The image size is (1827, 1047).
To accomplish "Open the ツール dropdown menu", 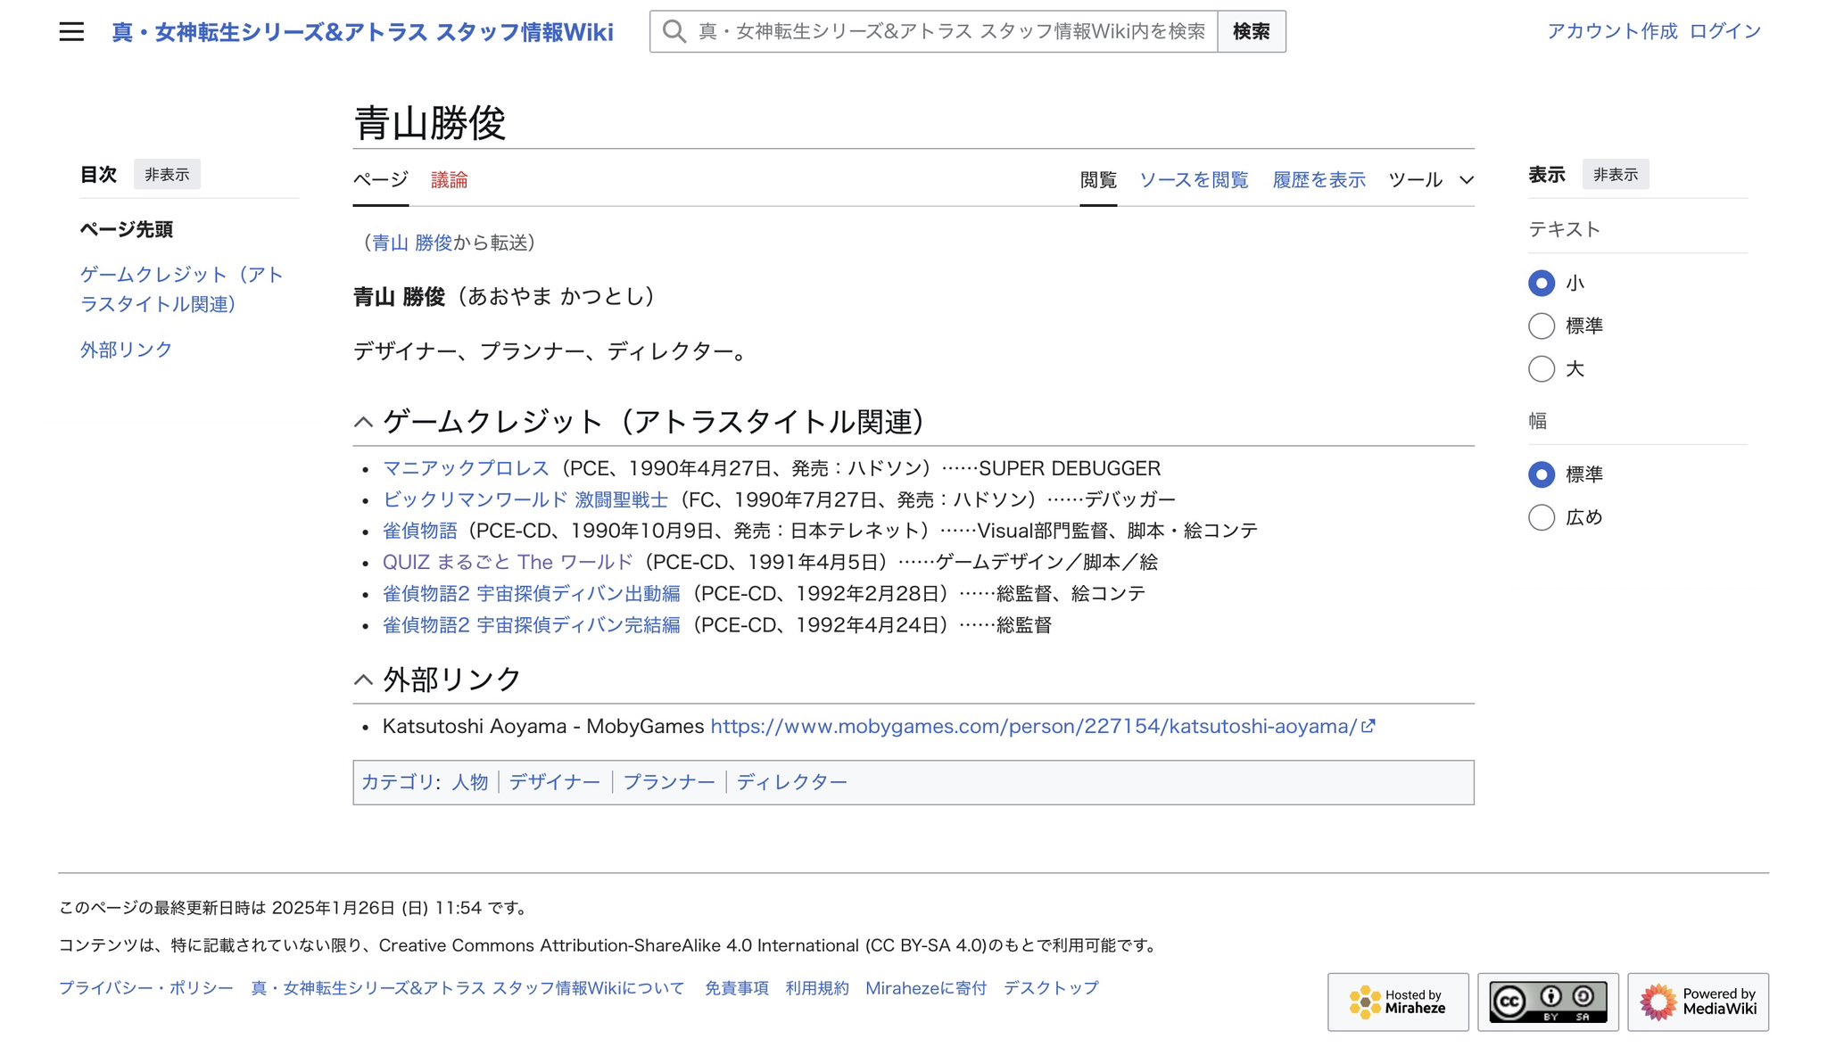I will pos(1431,180).
